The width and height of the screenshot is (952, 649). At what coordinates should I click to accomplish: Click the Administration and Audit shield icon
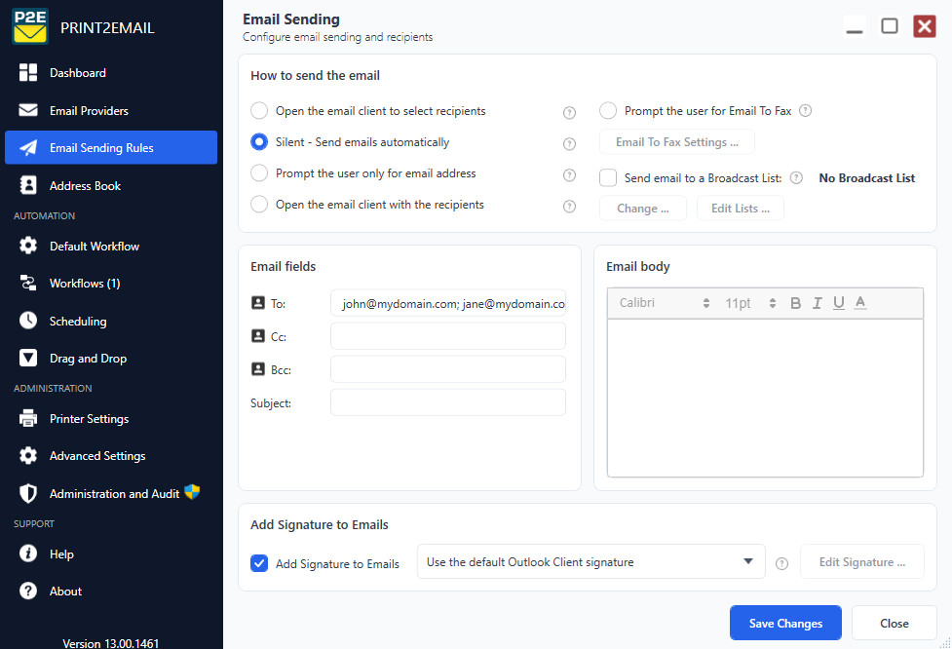(x=28, y=493)
